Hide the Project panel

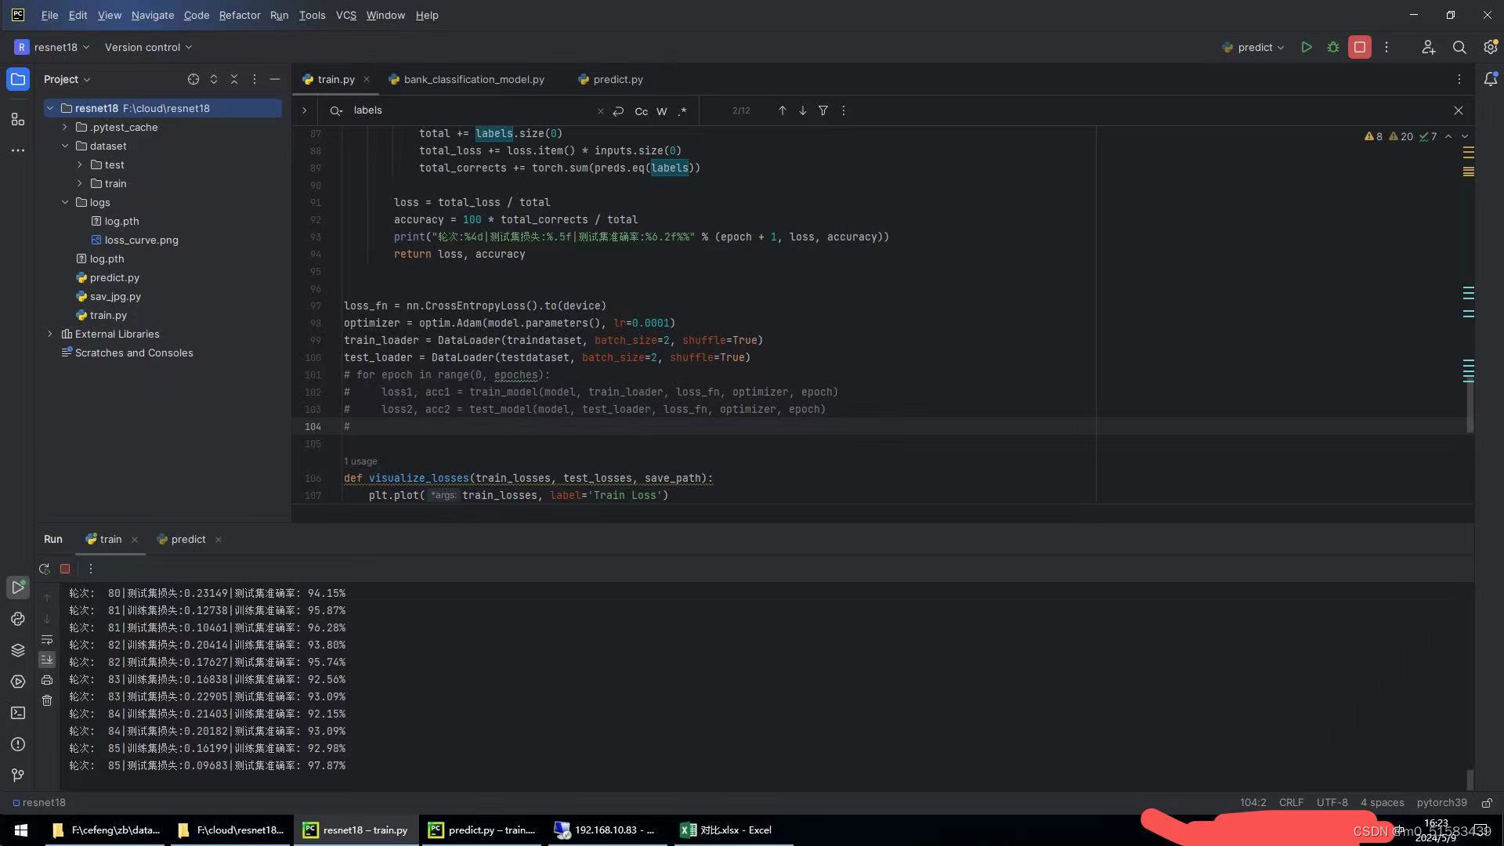coord(275,79)
